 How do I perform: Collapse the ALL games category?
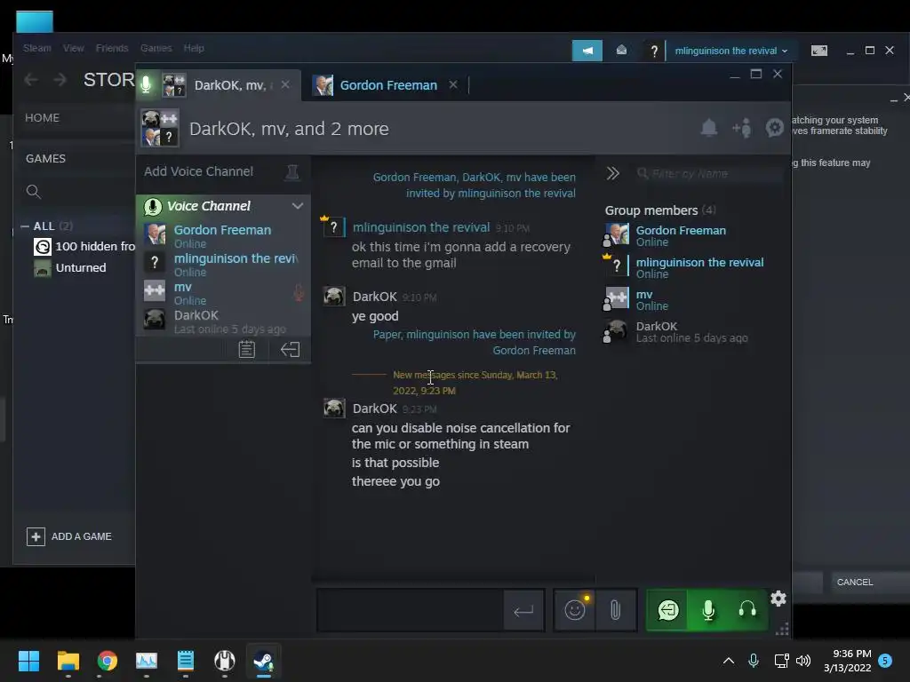[x=25, y=226]
